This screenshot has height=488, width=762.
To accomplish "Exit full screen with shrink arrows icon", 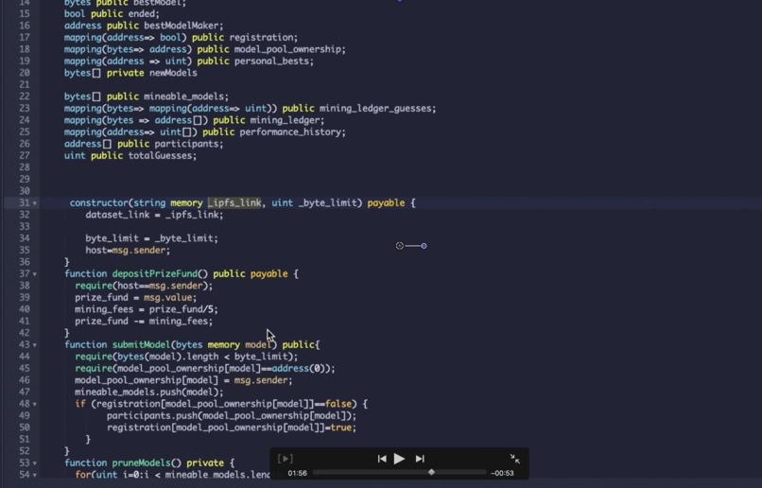I will point(514,459).
